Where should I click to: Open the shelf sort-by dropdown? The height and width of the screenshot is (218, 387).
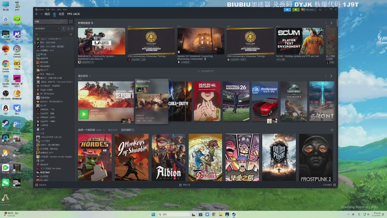127,130
